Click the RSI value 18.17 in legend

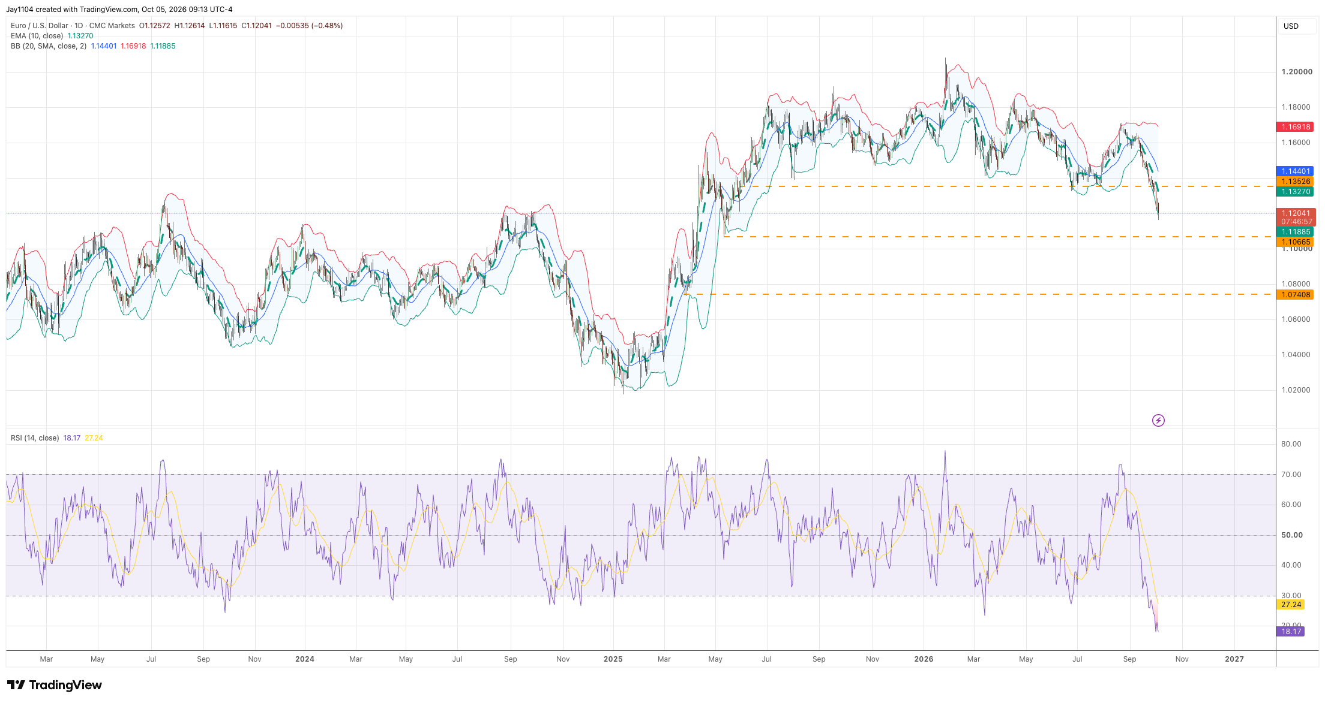[72, 438]
